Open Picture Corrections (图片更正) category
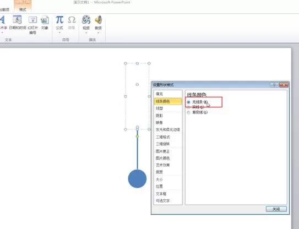The width and height of the screenshot is (299, 229). (168, 151)
